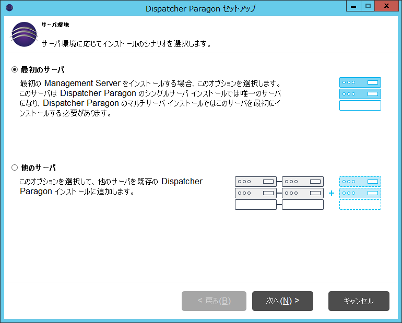Click the キャンセル button
The height and width of the screenshot is (323, 402).
(x=359, y=301)
